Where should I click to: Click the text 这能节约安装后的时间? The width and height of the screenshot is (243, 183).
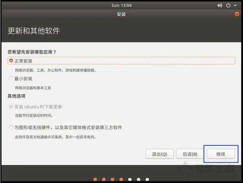coord(34,115)
